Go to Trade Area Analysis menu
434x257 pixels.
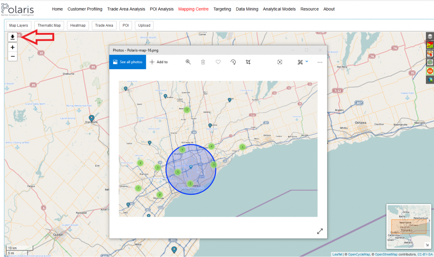[126, 9]
